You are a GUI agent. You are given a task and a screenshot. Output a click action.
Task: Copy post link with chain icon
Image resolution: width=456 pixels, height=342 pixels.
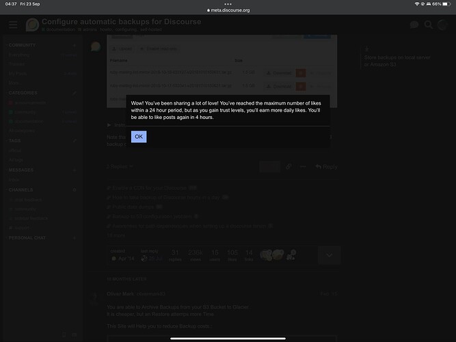289,166
